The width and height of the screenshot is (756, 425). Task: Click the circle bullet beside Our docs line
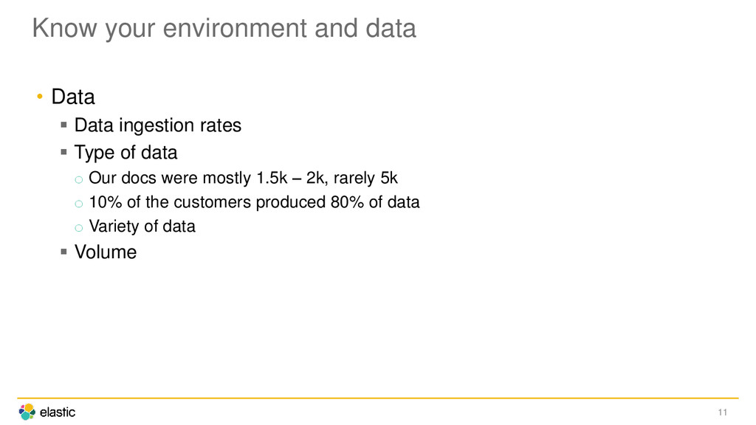point(78,180)
